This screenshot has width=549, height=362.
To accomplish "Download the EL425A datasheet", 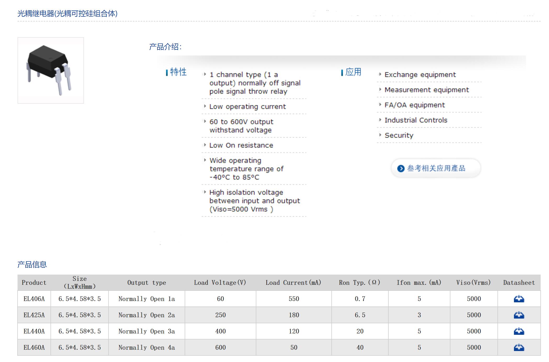I will (x=519, y=315).
